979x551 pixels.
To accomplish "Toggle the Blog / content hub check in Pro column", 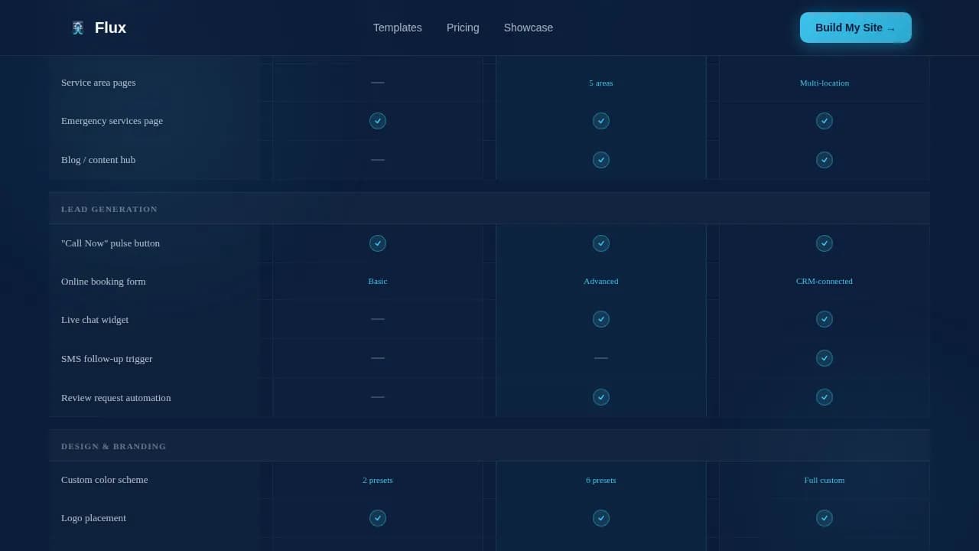I will 601,160.
